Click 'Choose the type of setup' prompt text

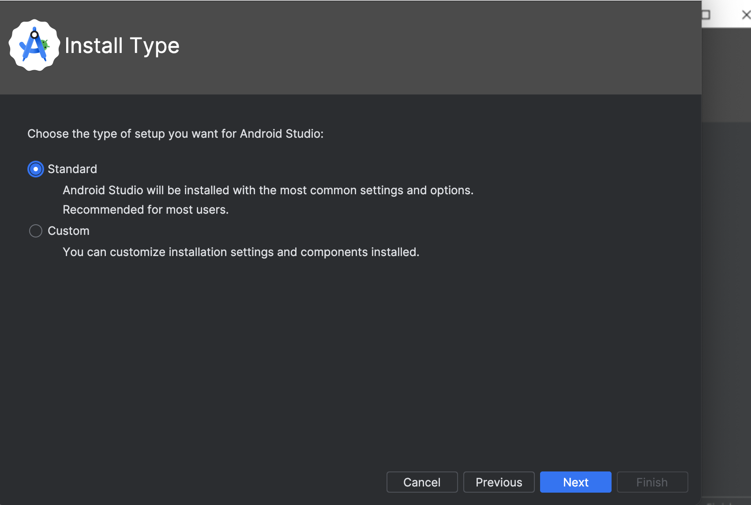pos(176,134)
